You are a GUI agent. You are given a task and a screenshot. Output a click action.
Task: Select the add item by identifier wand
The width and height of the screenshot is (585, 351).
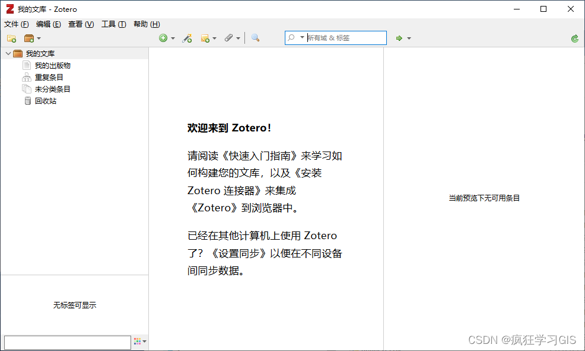(187, 38)
